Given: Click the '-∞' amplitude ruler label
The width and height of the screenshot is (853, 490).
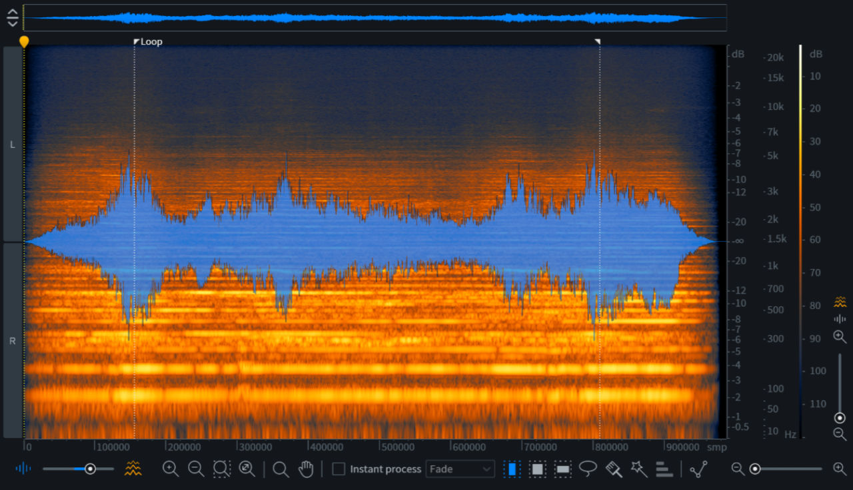Looking at the screenshot, I should pyautogui.click(x=739, y=241).
